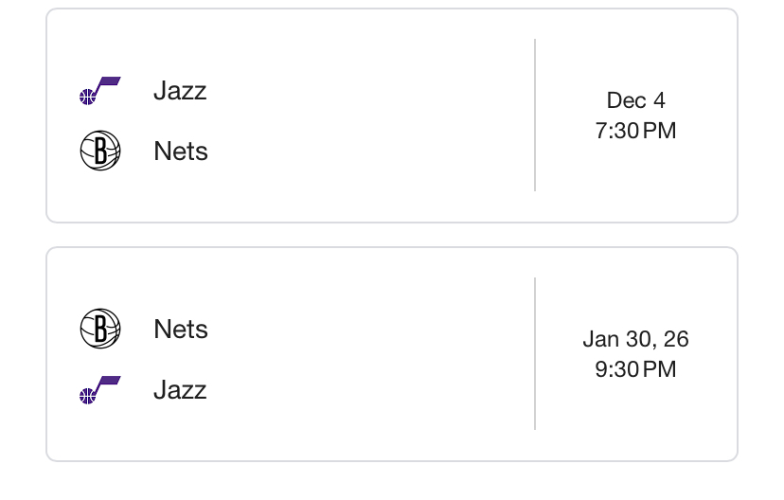Image resolution: width=784 pixels, height=500 pixels.
Task: Click the basketball in first card's Jazz note logo
Action: 87,97
